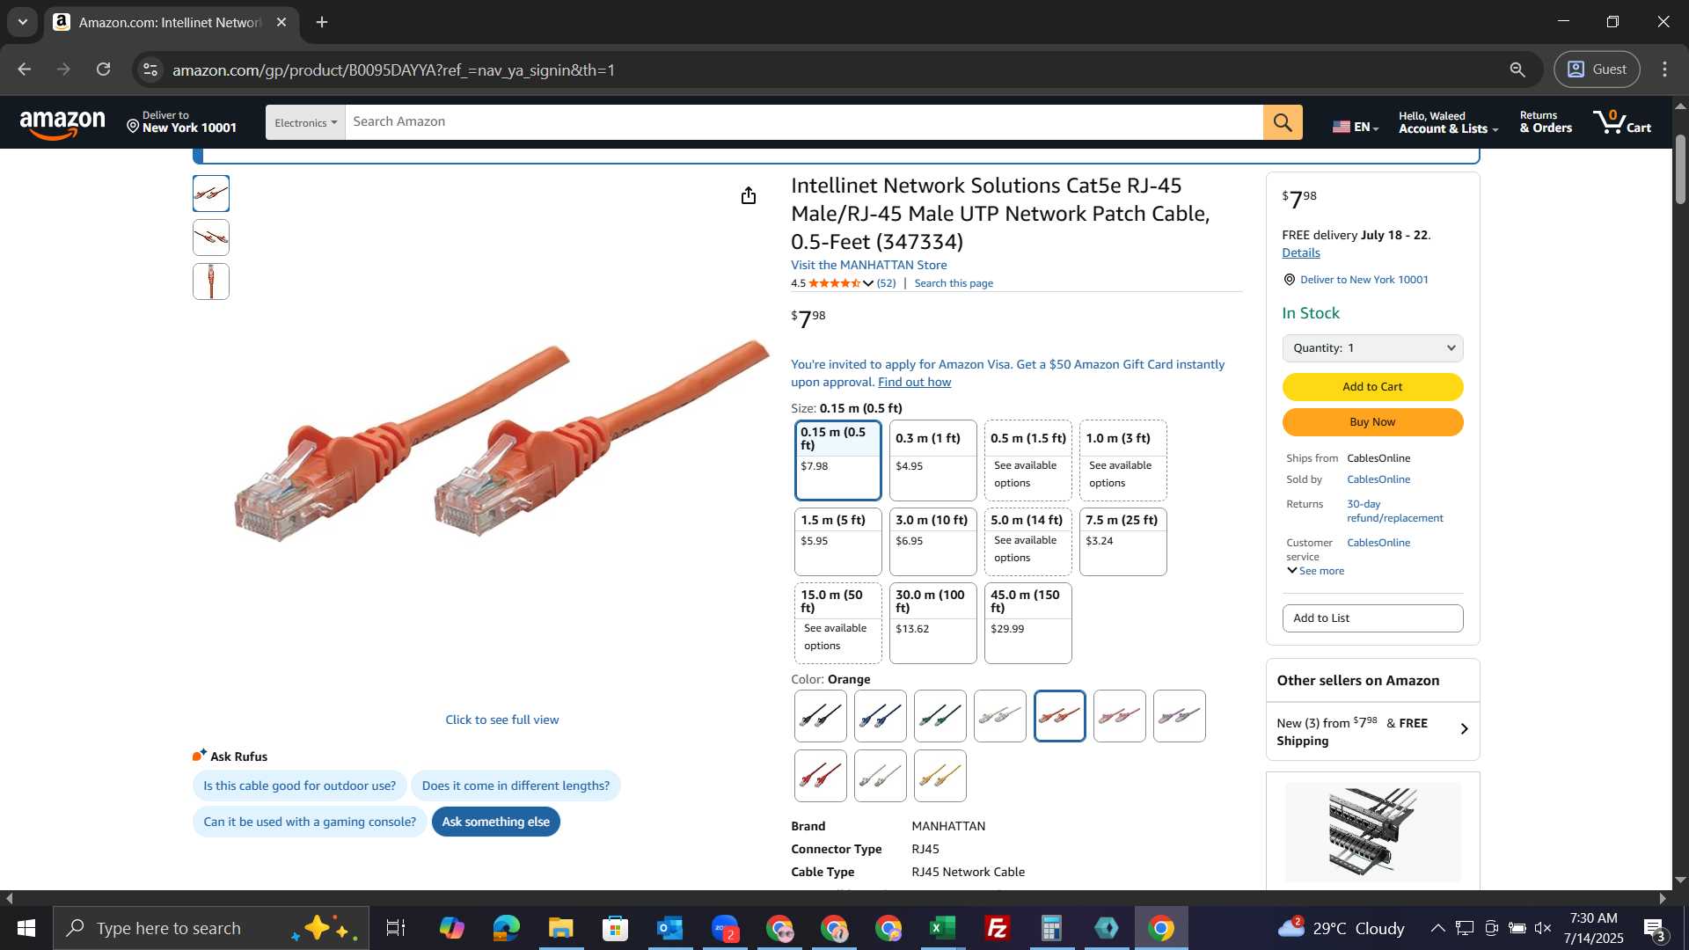Click Buy Now button

tap(1372, 422)
